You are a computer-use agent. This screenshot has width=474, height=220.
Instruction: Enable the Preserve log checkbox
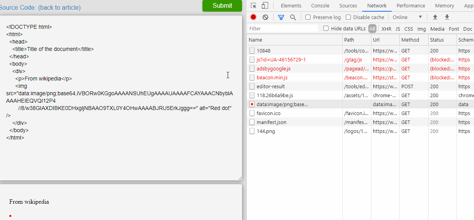(308, 17)
